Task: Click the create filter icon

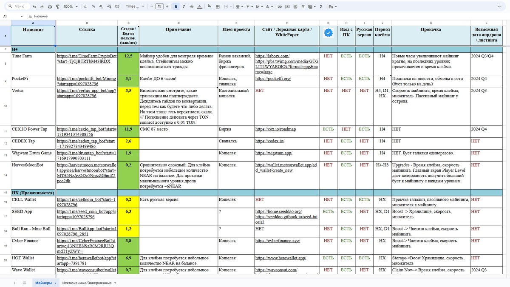Action: pyautogui.click(x=303, y=6)
